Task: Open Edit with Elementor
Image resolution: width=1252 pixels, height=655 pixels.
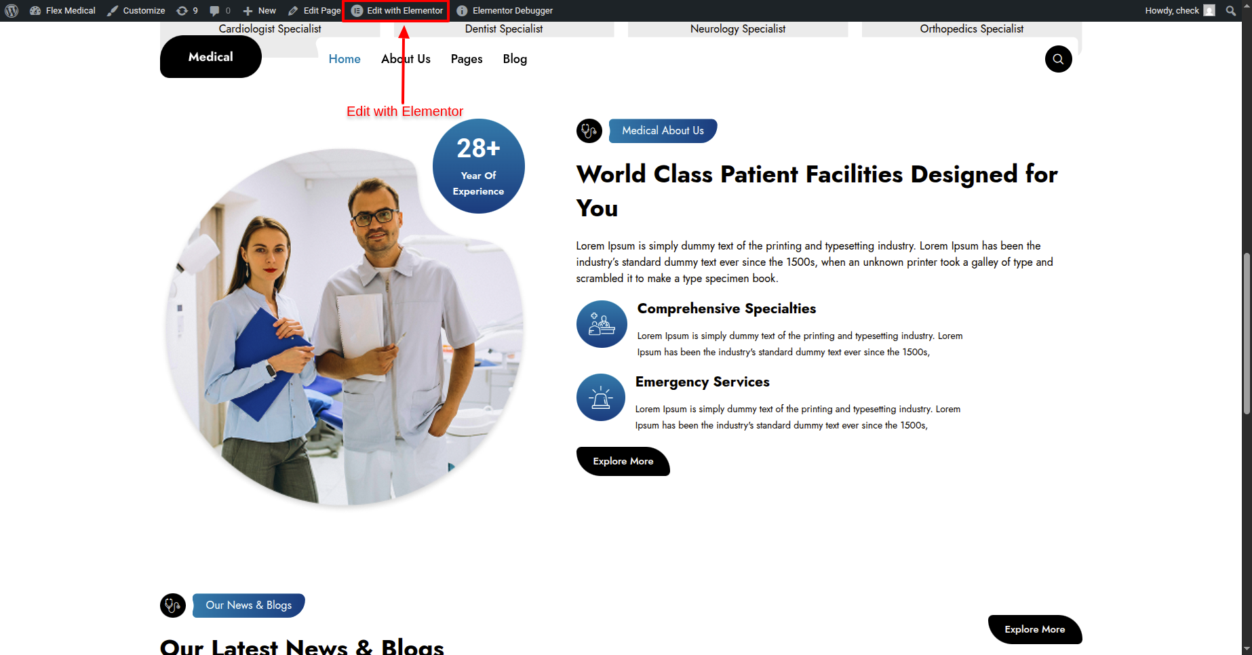Action: (397, 11)
